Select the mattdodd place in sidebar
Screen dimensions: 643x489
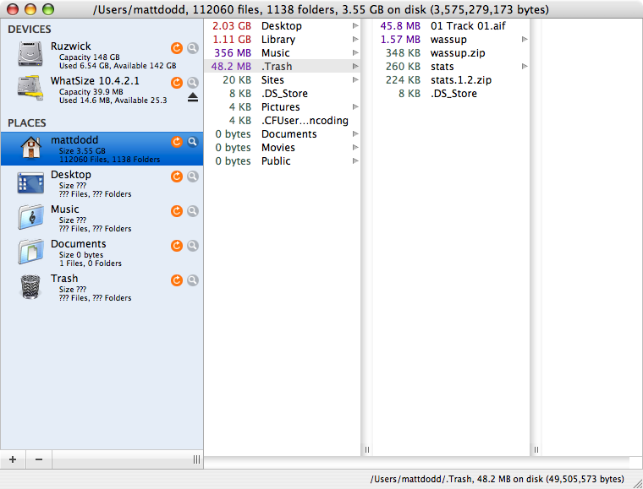102,149
